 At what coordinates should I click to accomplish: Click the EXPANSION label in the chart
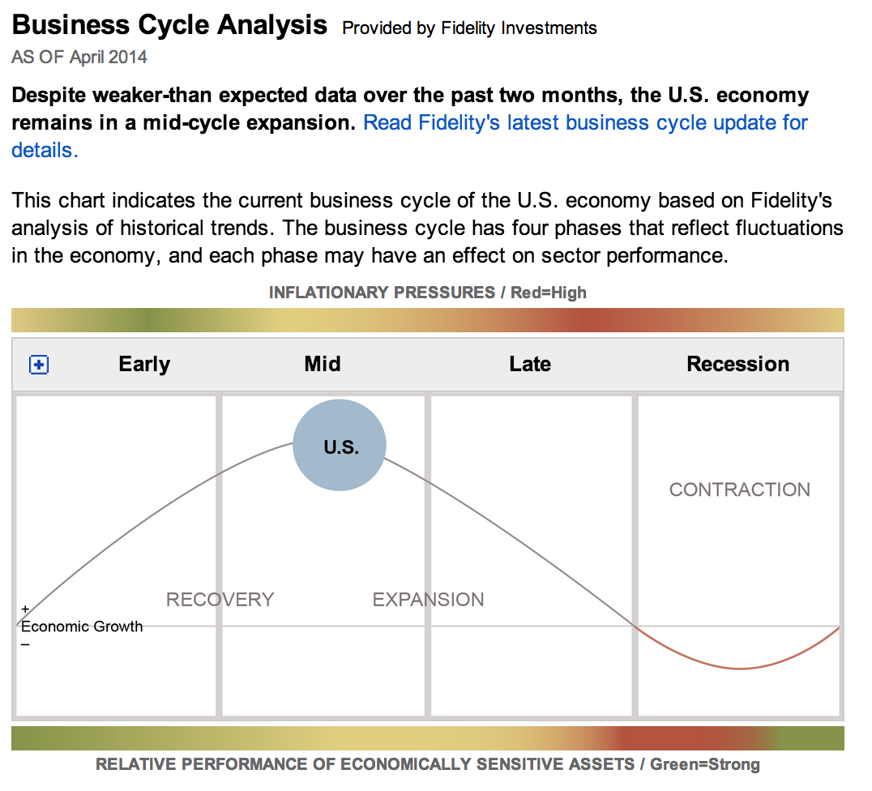428,600
